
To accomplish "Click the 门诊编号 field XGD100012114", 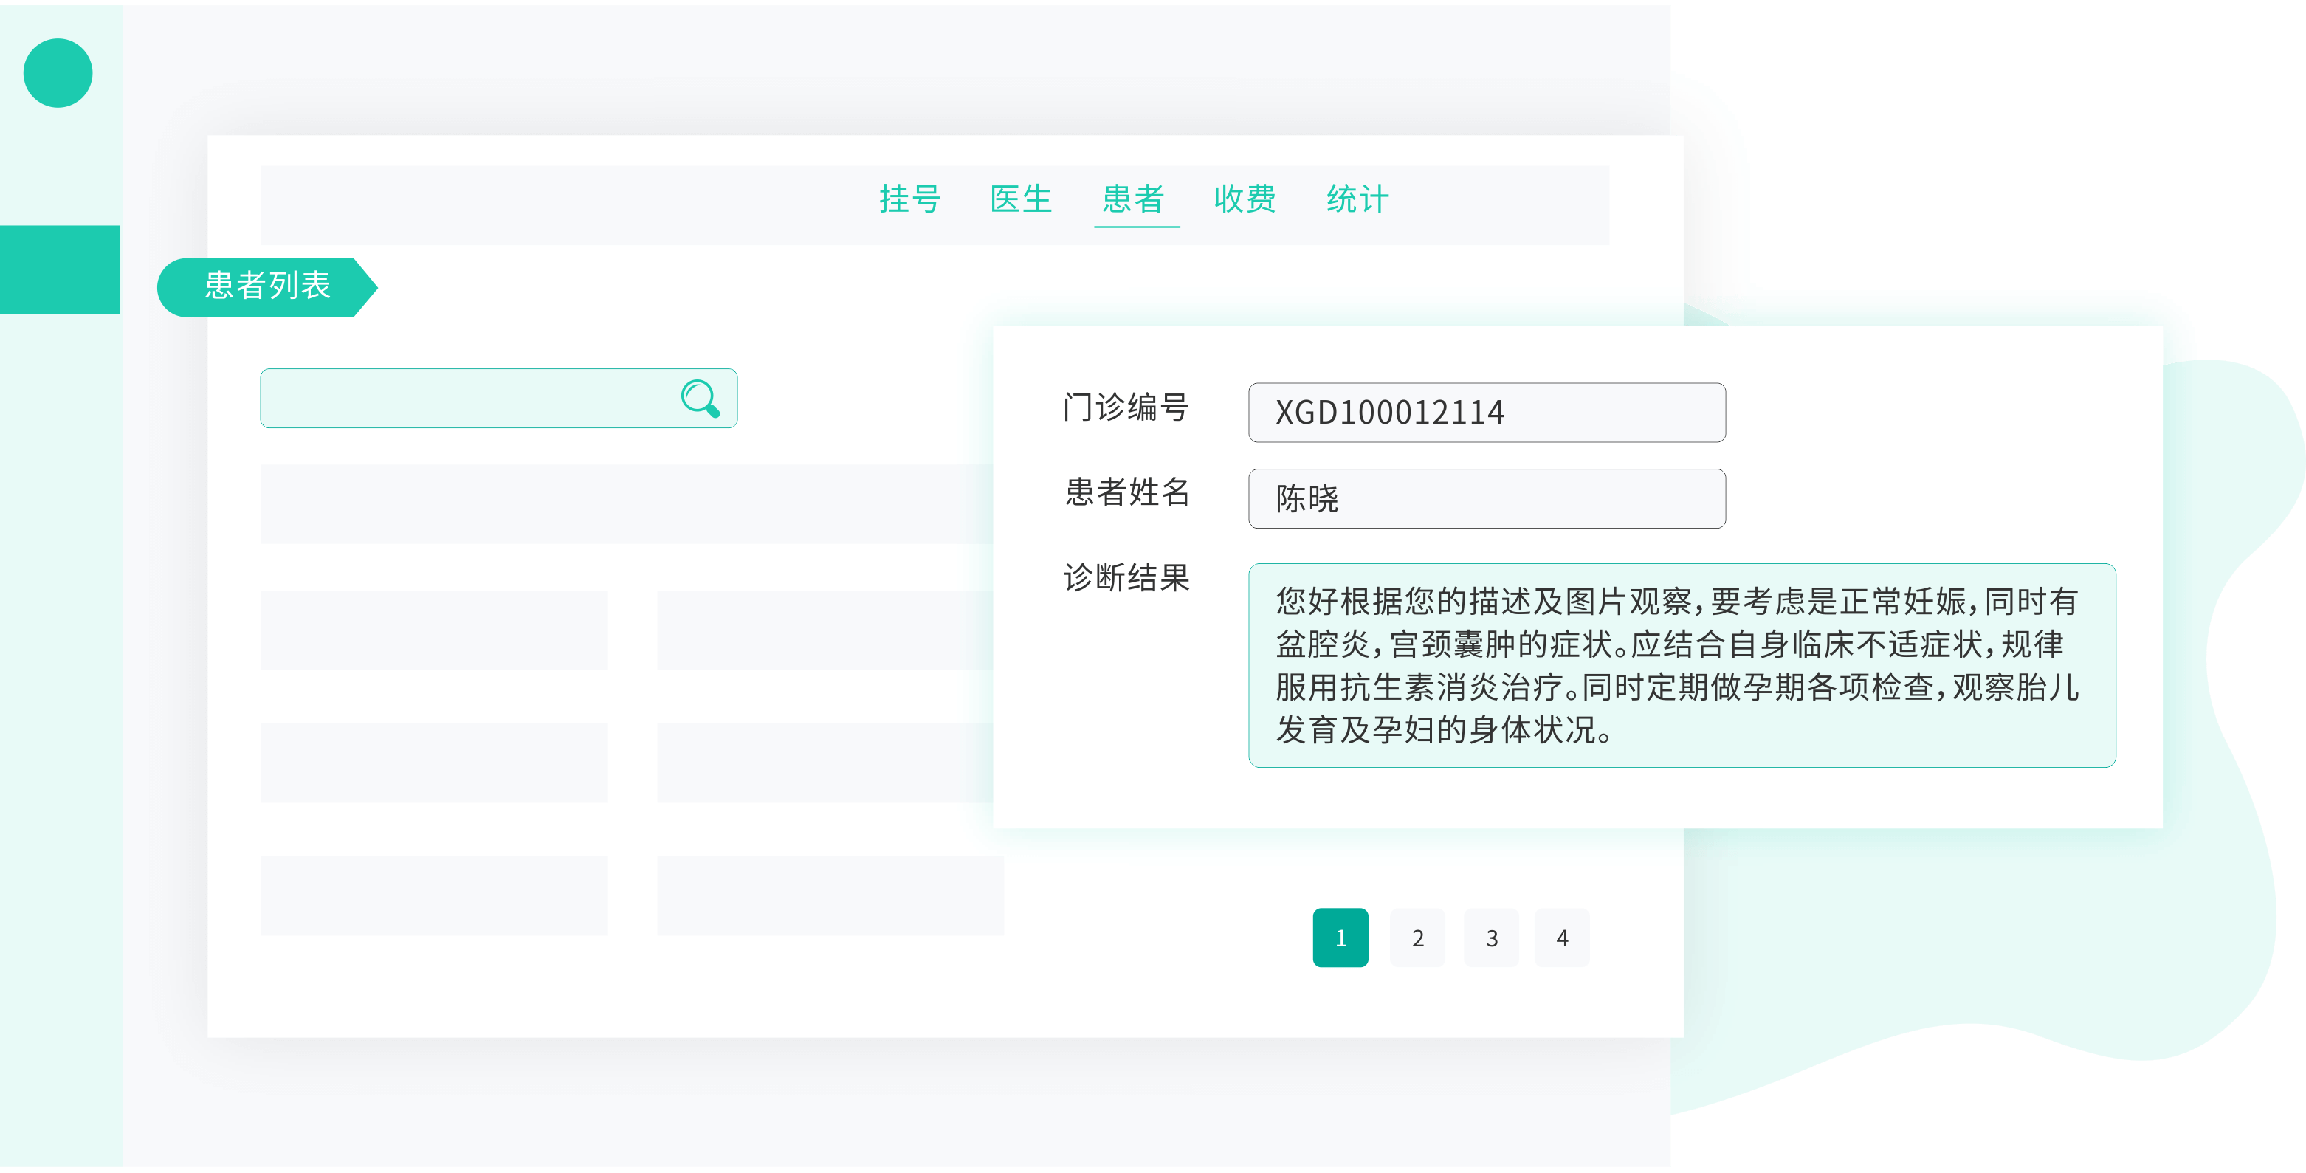I will tap(1487, 413).
